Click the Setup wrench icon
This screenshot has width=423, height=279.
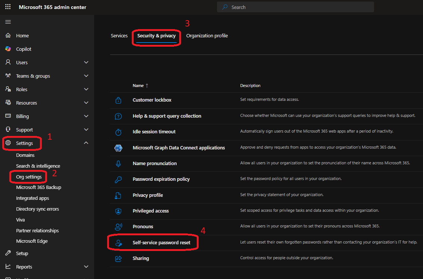[8, 253]
